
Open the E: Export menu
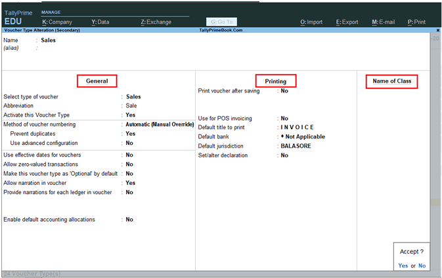point(347,22)
